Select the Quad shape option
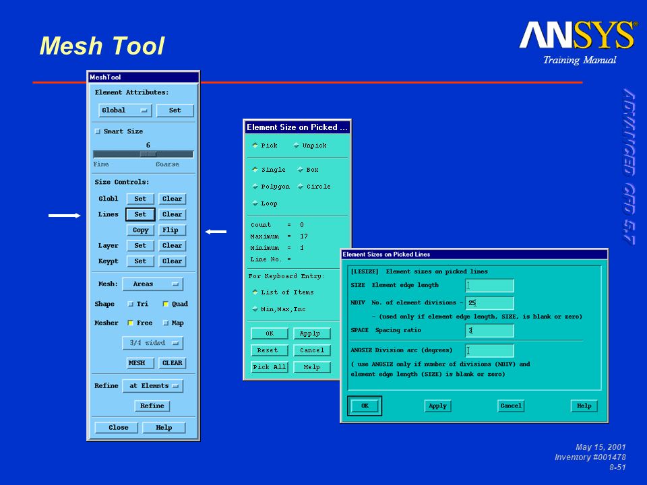 pyautogui.click(x=166, y=304)
